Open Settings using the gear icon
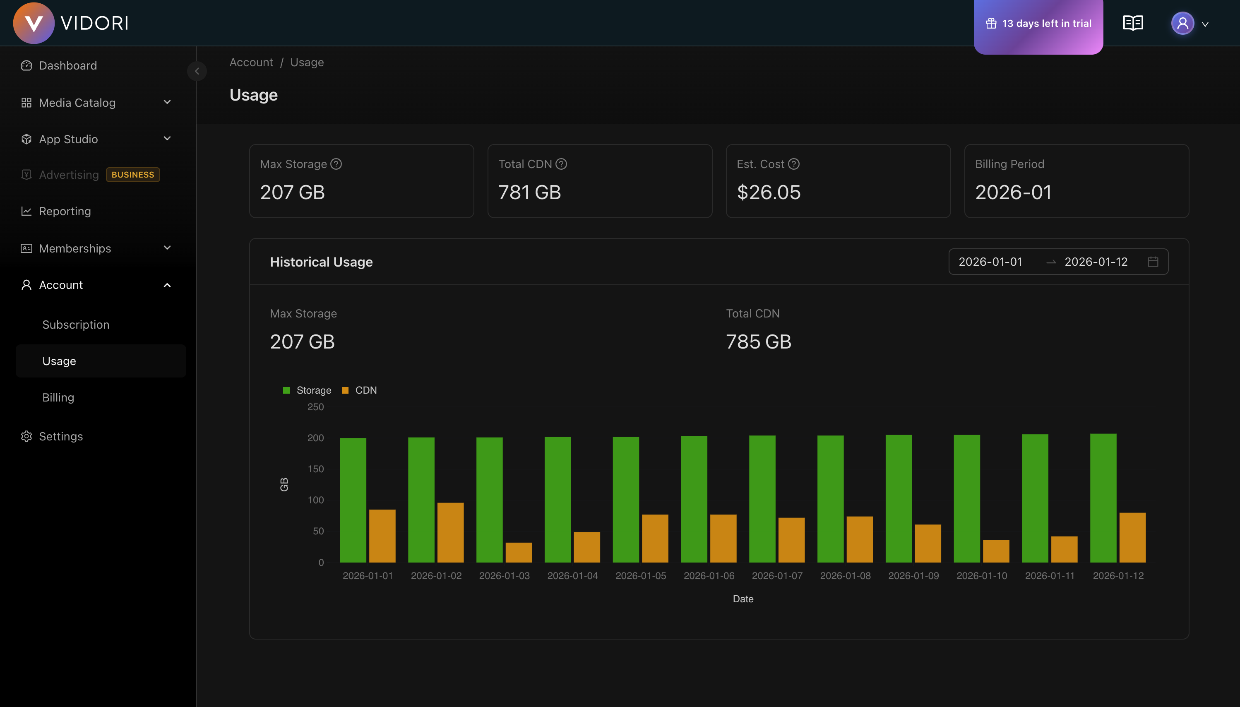 (x=26, y=436)
